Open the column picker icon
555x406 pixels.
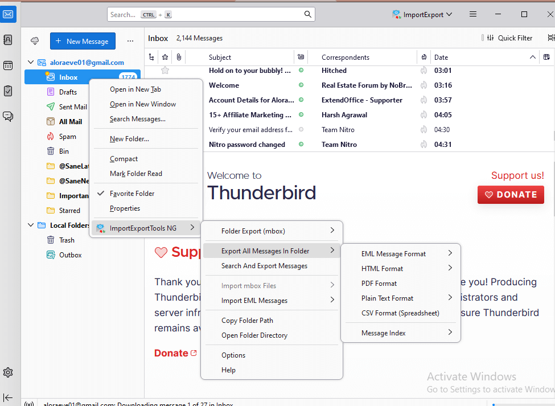(x=546, y=57)
